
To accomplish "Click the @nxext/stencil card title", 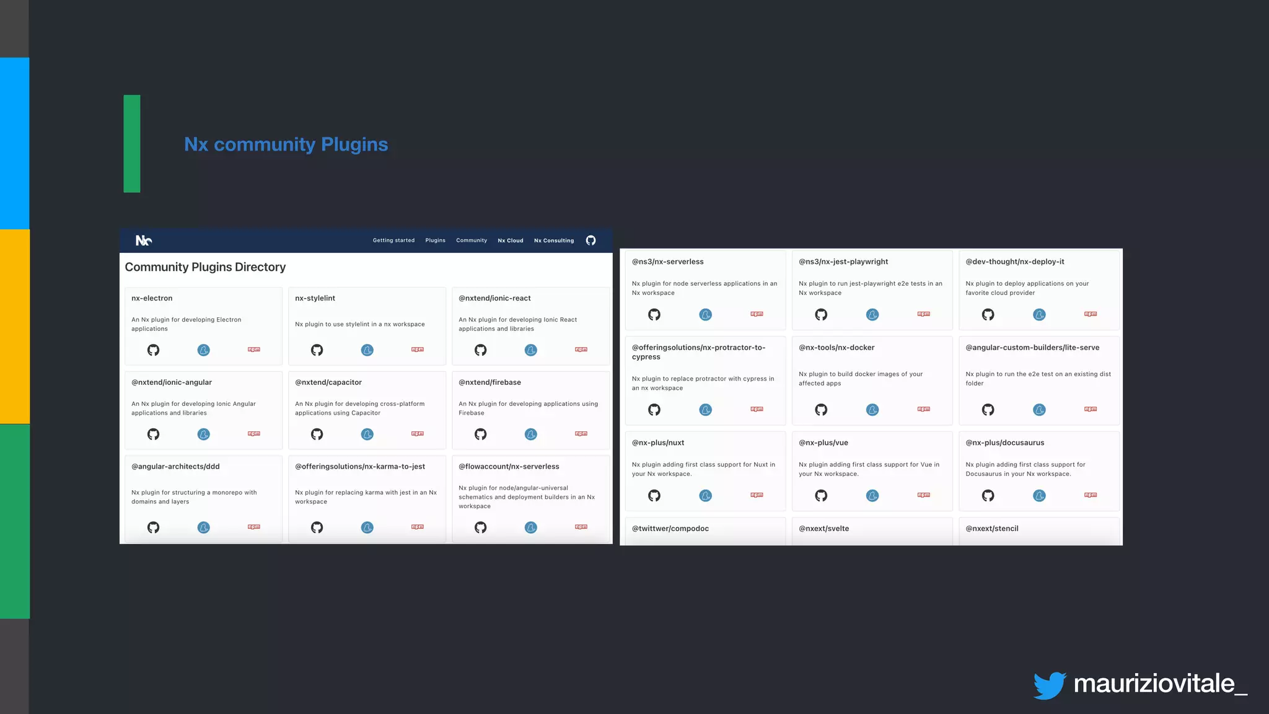I will point(992,529).
